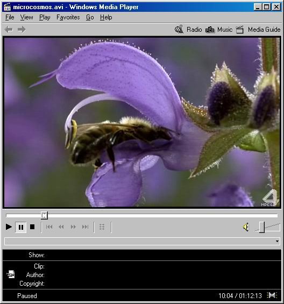Viewport: 284px width, 304px height.
Task: Click the seek bar thumb
Action: pyautogui.click(x=45, y=215)
